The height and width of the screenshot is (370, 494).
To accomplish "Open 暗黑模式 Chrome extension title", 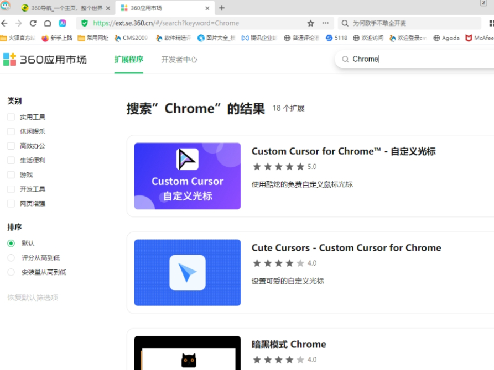I will 289,345.
